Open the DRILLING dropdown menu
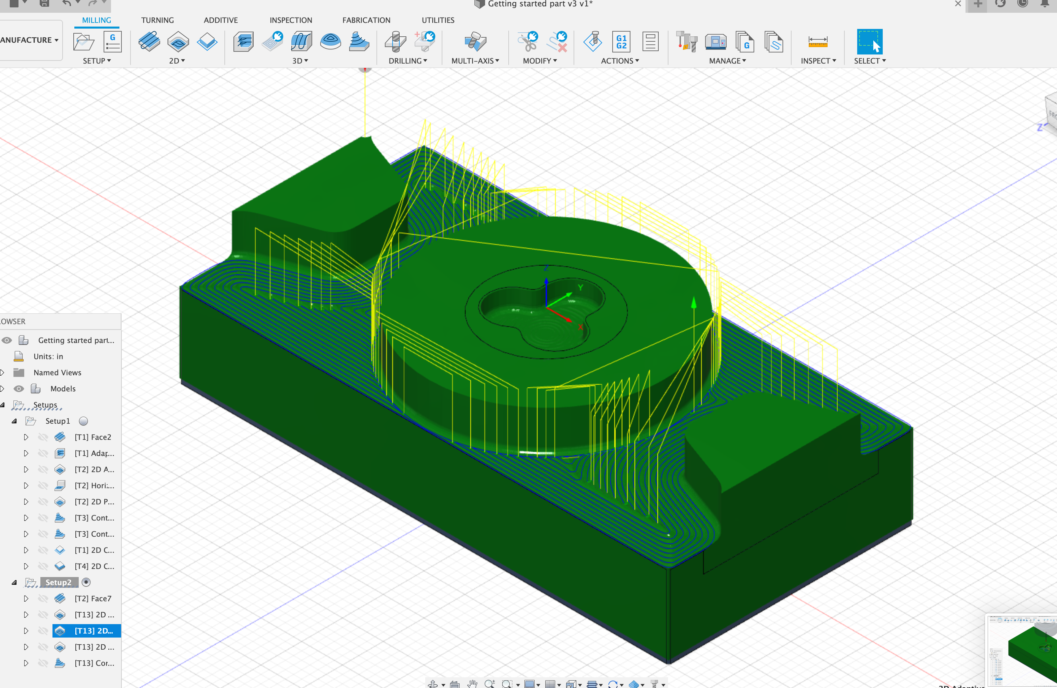This screenshot has width=1057, height=688. point(407,61)
